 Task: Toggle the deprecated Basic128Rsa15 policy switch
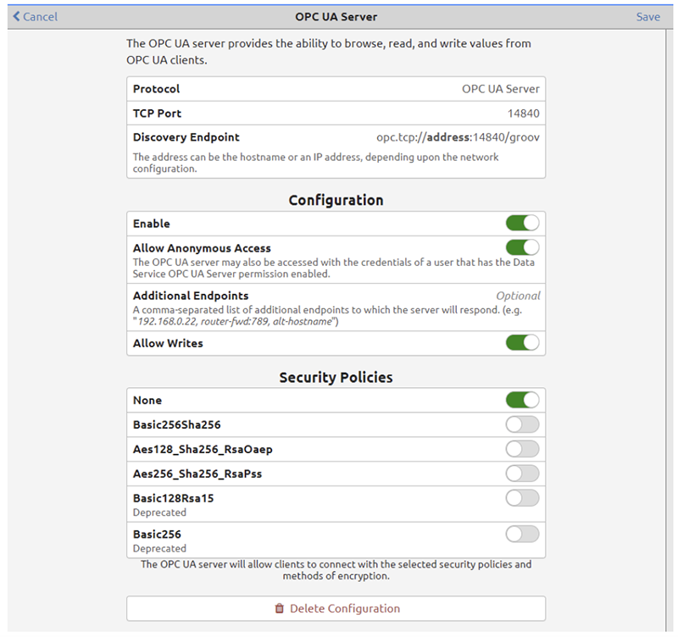pos(522,498)
